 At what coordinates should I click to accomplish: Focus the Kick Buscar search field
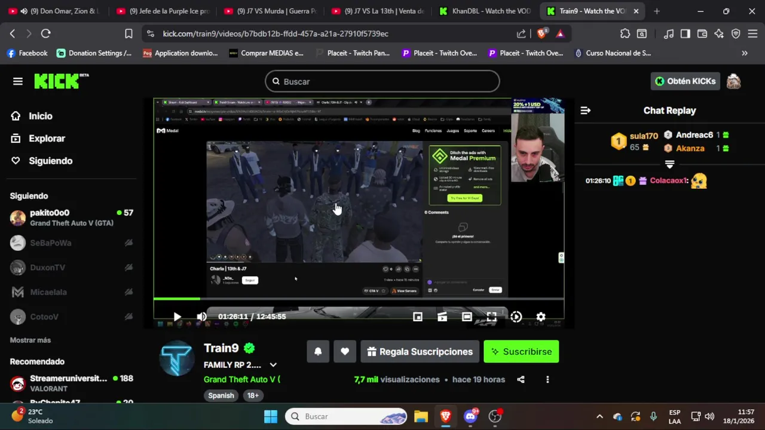click(382, 81)
